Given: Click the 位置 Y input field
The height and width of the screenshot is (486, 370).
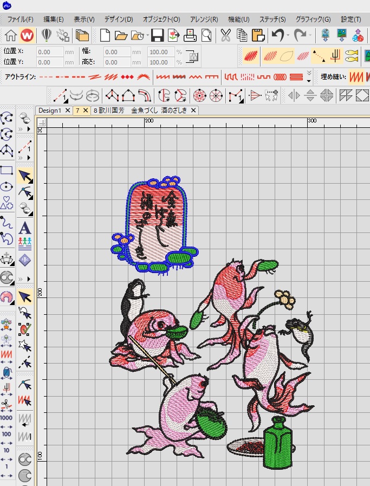Looking at the screenshot, I should pos(50,62).
